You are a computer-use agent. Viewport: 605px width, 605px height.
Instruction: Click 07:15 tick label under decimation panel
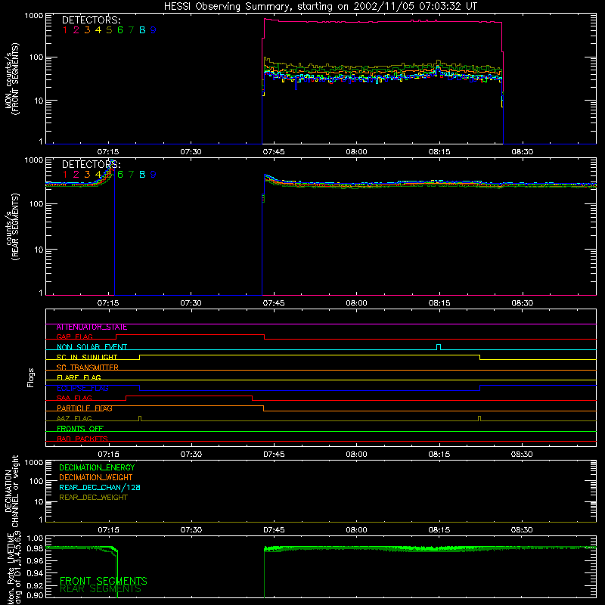108,530
